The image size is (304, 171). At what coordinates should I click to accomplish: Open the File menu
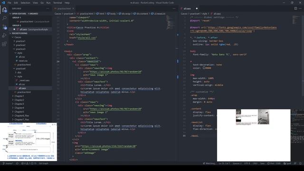point(9,3)
